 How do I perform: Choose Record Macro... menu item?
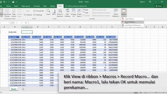tap(133, 22)
